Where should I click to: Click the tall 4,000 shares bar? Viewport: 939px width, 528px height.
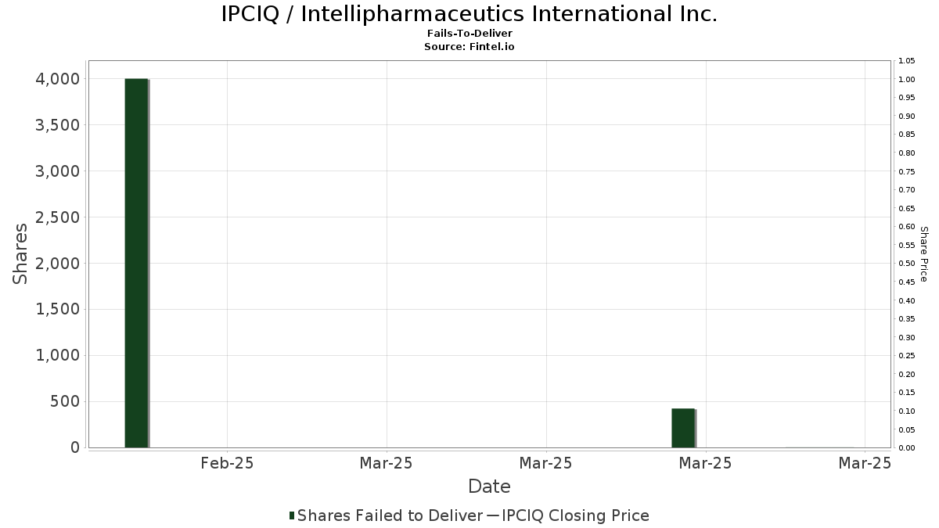pyautogui.click(x=136, y=263)
